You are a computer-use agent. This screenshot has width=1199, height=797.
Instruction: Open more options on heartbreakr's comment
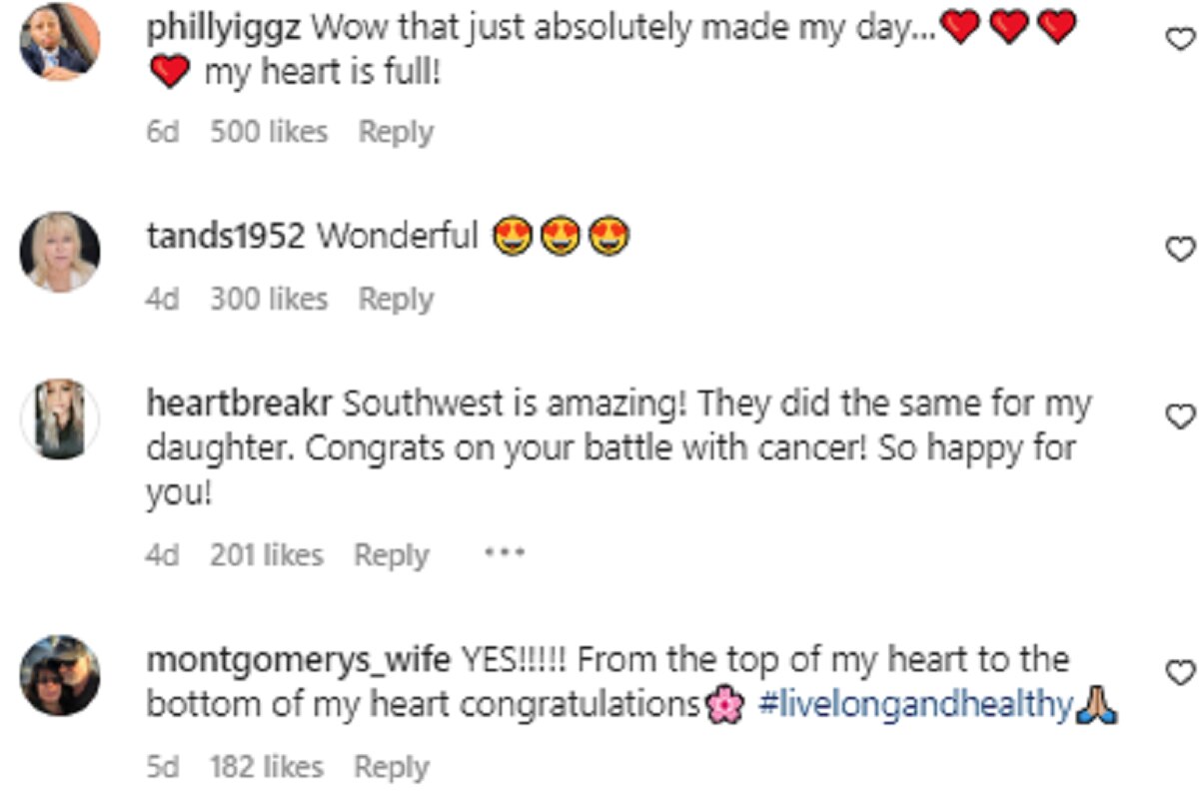click(505, 552)
